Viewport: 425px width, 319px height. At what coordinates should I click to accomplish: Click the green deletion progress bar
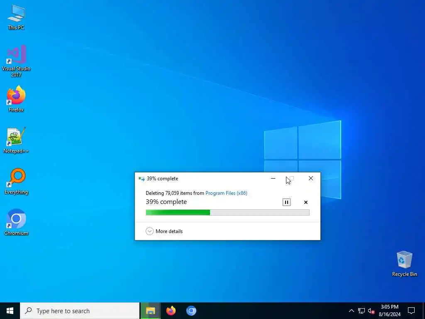227,212
